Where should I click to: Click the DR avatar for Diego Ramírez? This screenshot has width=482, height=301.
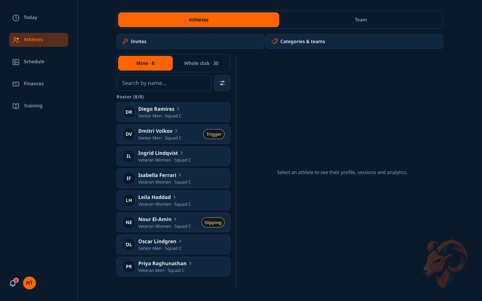click(x=129, y=112)
